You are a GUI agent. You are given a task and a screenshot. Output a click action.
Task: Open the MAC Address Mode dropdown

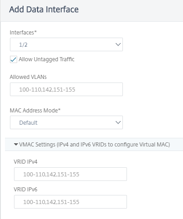(x=66, y=122)
